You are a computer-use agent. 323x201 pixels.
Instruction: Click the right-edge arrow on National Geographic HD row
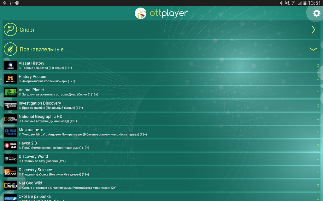point(318,119)
